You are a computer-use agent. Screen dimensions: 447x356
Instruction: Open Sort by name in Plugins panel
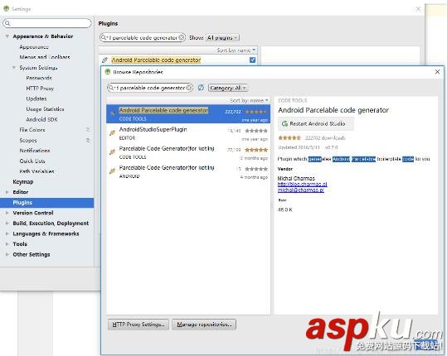coord(236,50)
